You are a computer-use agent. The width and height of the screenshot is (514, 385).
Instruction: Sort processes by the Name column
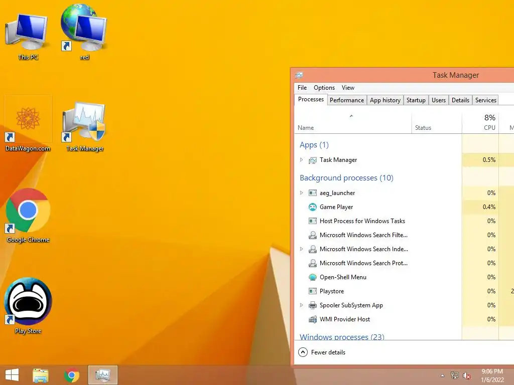353,123
